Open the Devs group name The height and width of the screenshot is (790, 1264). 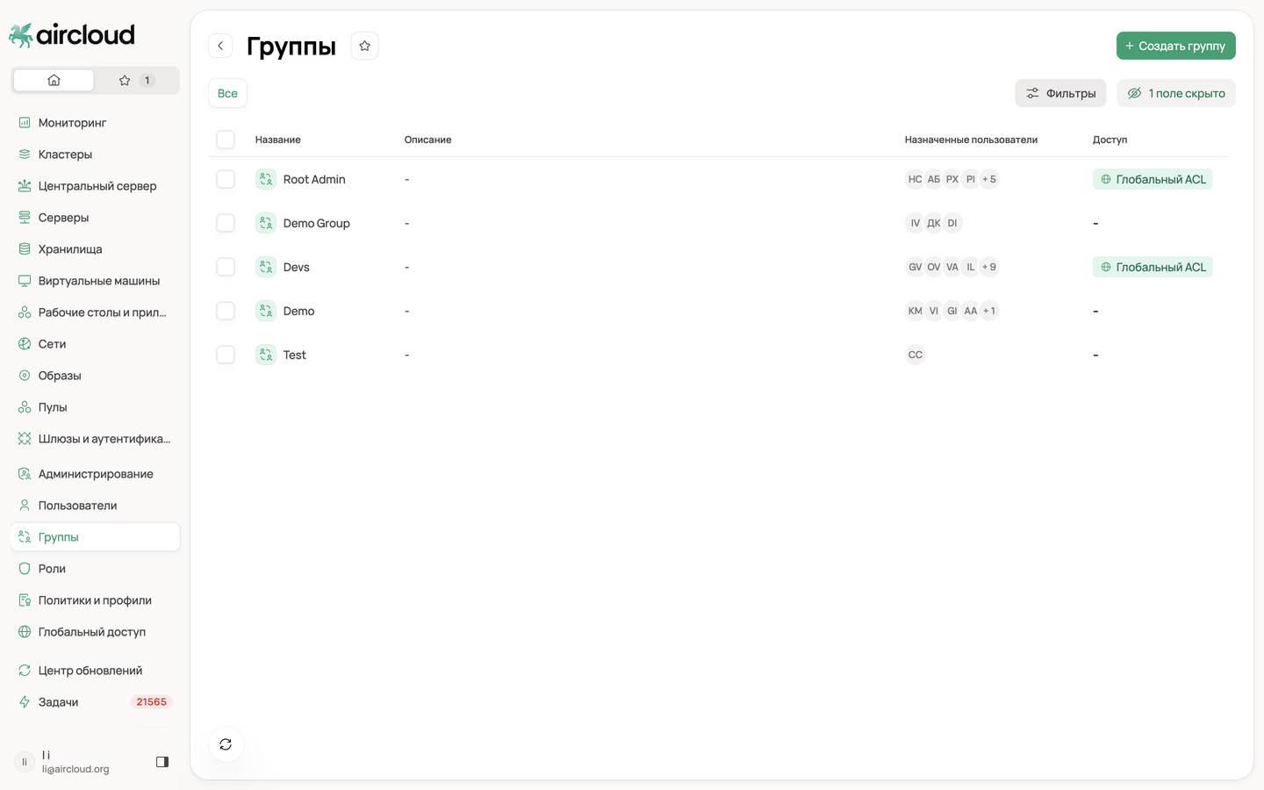[297, 267]
